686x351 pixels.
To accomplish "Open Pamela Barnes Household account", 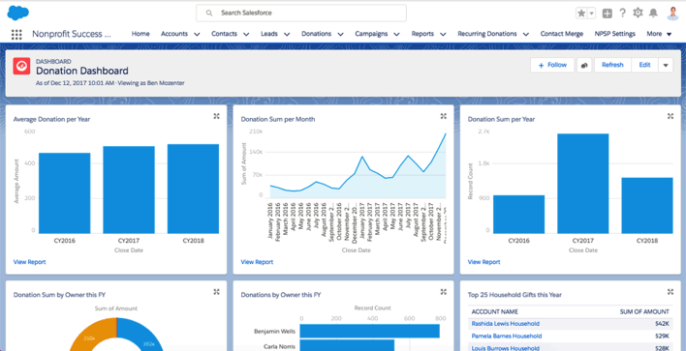I will pos(507,336).
